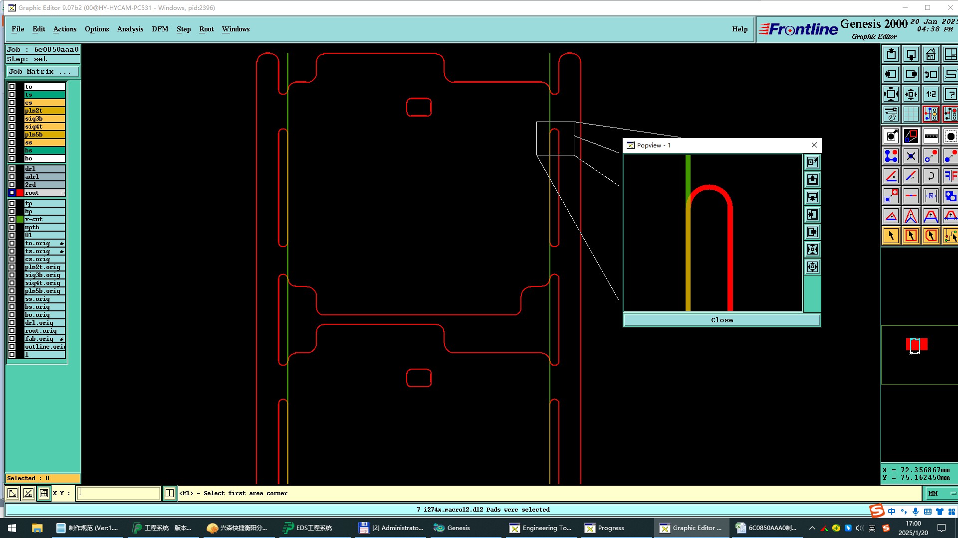The width and height of the screenshot is (958, 538).
Task: Click the Home view icon
Action: pos(931,54)
